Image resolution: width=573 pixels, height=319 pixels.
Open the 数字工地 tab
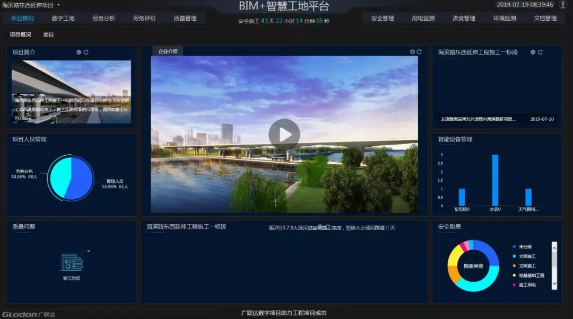(63, 19)
